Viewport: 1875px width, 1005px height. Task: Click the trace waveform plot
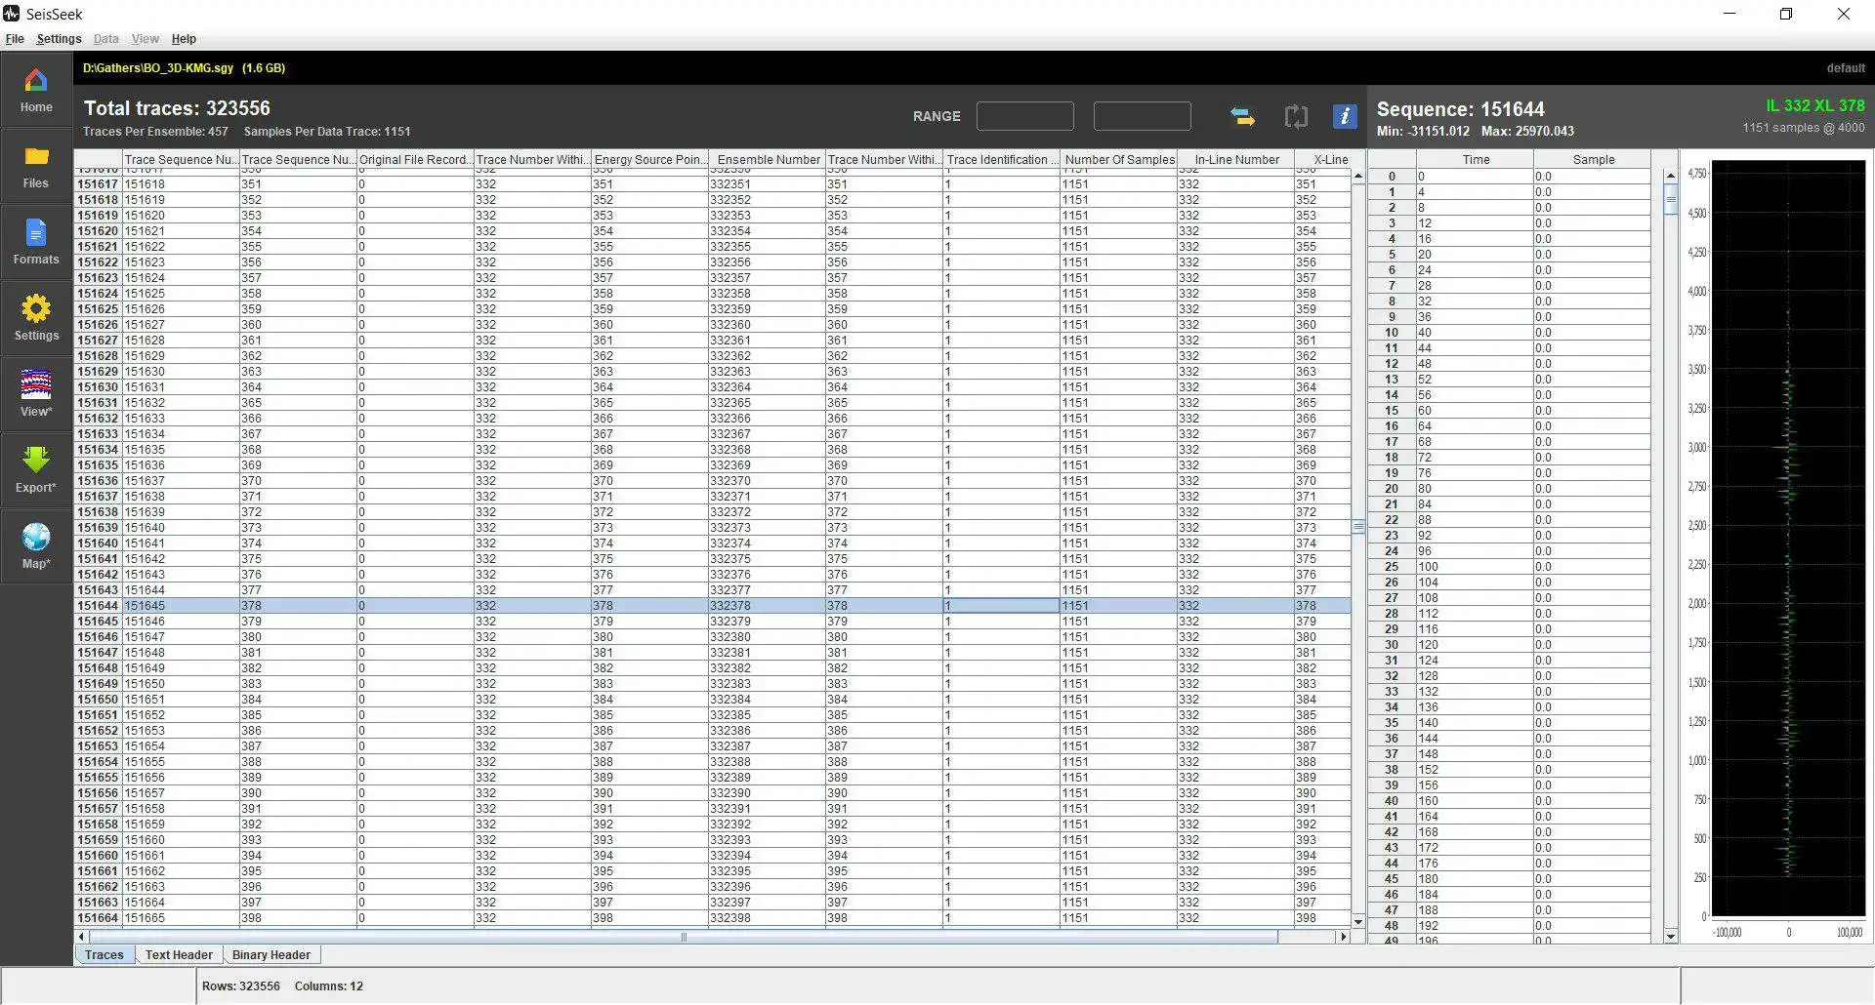[x=1788, y=539]
